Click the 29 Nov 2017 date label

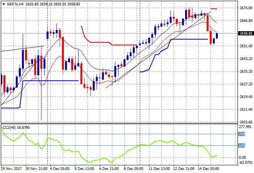tap(11, 169)
